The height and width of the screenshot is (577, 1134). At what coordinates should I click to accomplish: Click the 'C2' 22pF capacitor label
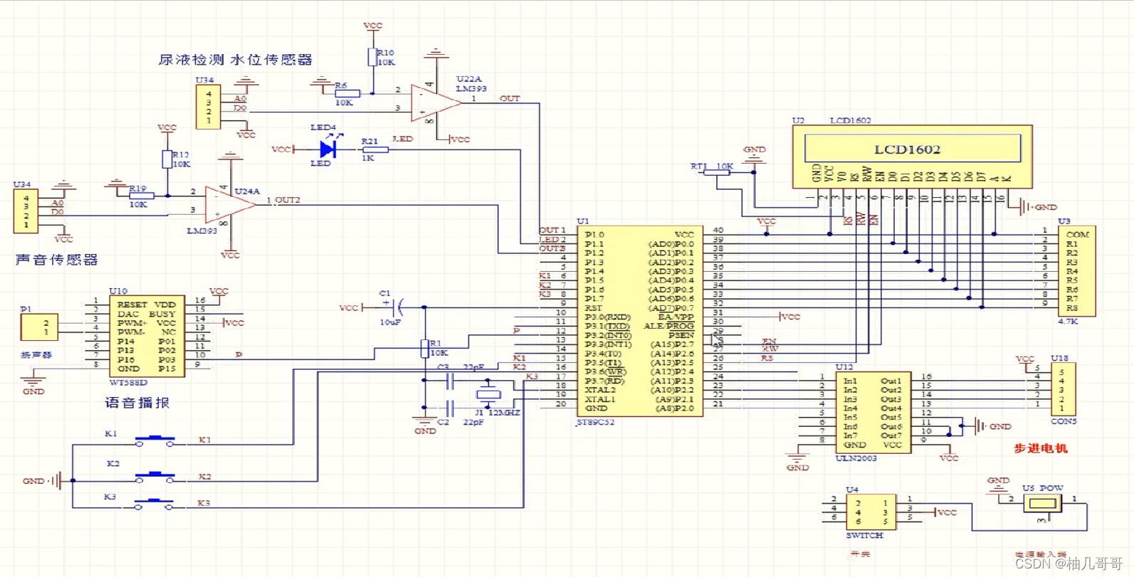(443, 422)
